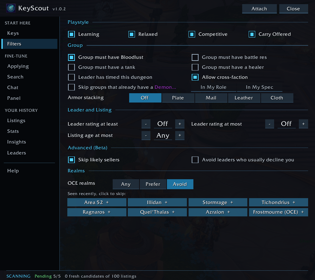Viewport: 315px width, 280px height.
Task: Click the purple Demon... class link
Action: 165,87
